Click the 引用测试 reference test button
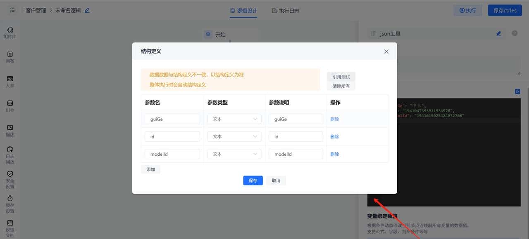 coord(341,76)
